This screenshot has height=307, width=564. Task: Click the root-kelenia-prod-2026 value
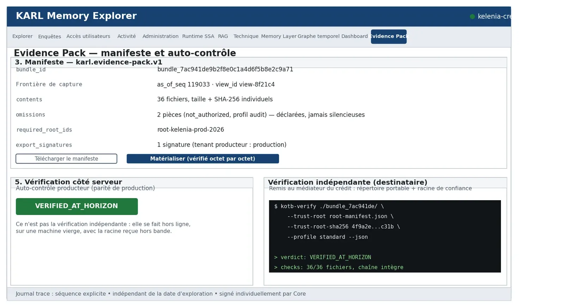tap(191, 130)
